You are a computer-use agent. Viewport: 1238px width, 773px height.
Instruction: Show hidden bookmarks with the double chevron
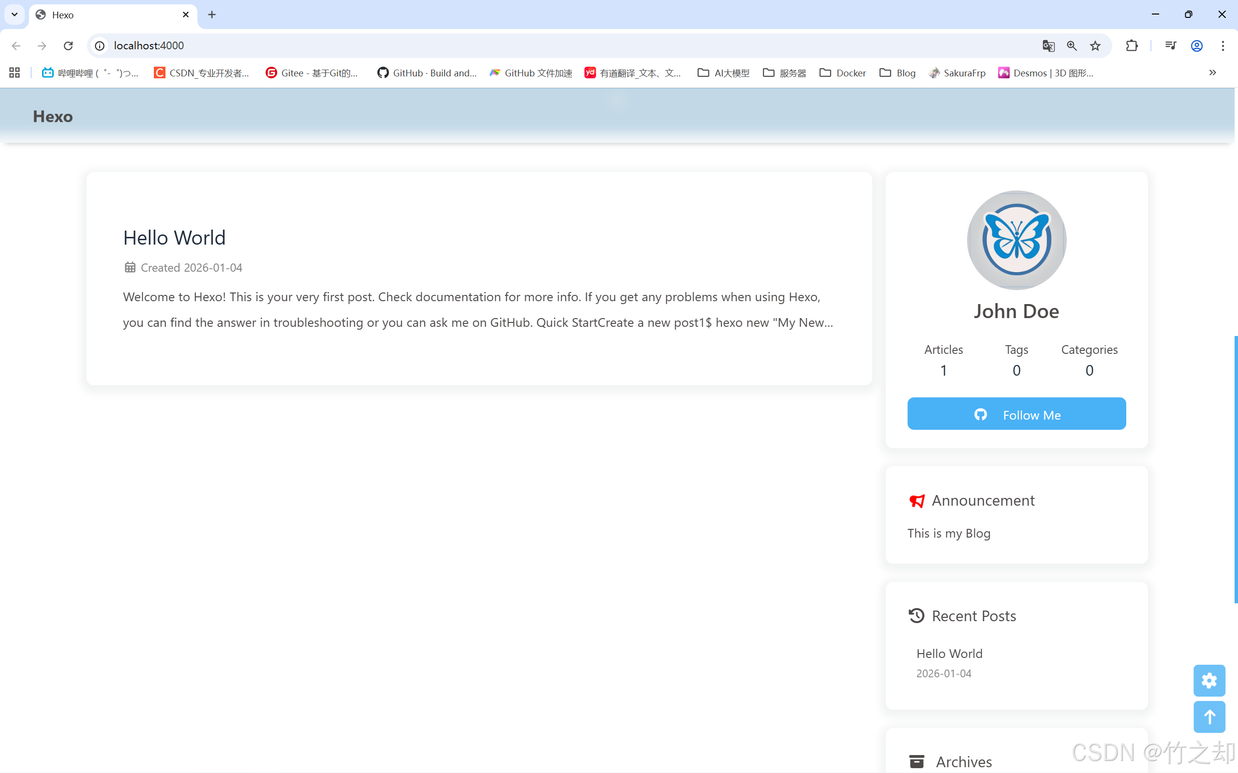tap(1212, 73)
